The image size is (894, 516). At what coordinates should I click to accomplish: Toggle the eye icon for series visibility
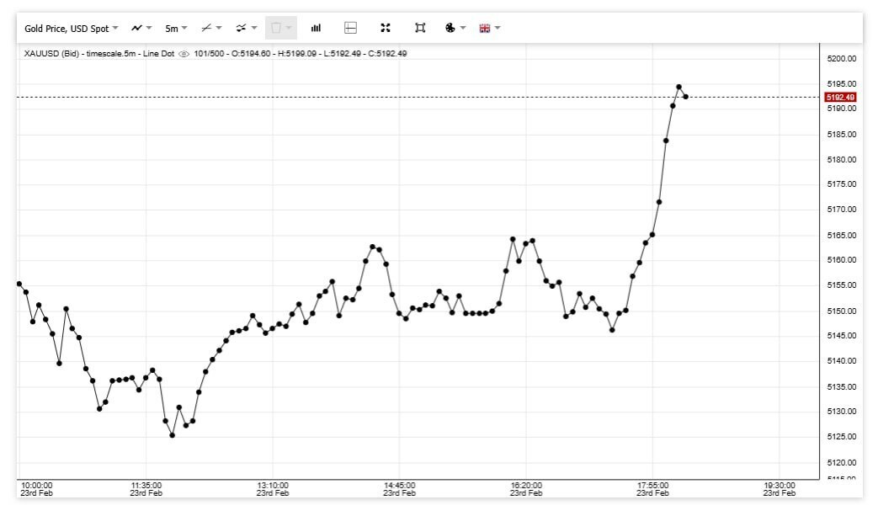click(184, 54)
